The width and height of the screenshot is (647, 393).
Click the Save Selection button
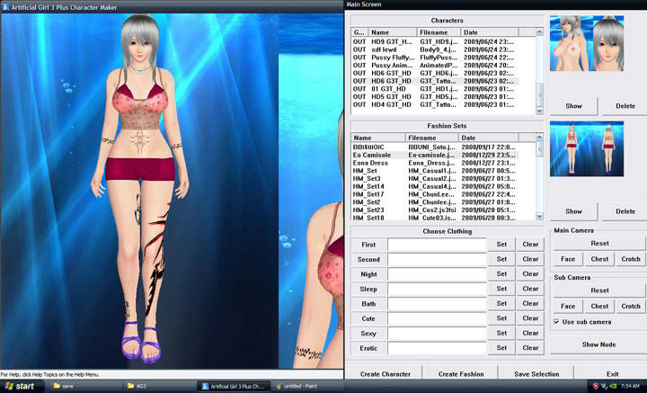pyautogui.click(x=536, y=373)
